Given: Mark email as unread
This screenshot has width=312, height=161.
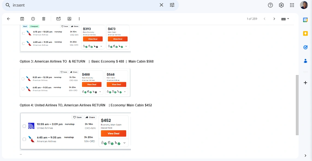Looking at the screenshot, I should coord(58,19).
